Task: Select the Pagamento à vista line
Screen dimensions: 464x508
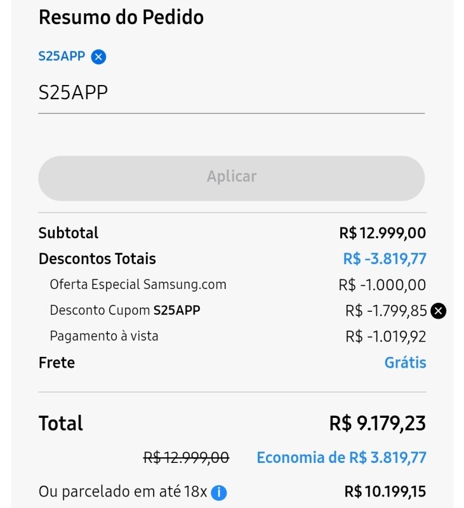Action: point(104,336)
